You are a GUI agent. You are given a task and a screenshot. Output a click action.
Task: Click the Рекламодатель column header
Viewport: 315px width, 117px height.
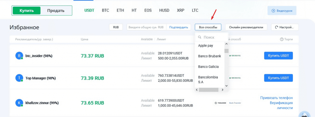tap(34, 40)
